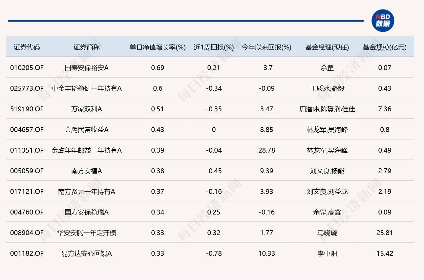
Task: Click fund size 0.09
Action: 385,212
